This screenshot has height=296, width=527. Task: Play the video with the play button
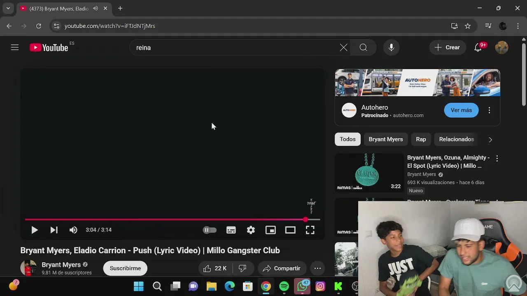(35, 230)
